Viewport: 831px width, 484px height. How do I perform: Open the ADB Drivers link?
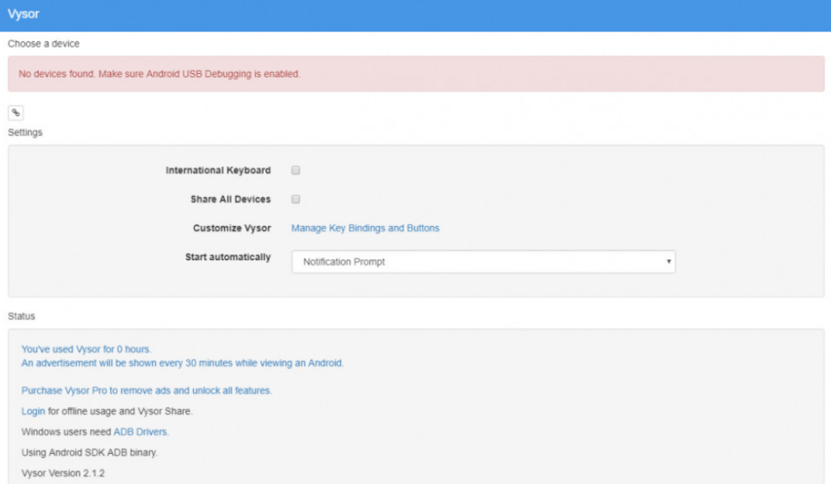141,431
